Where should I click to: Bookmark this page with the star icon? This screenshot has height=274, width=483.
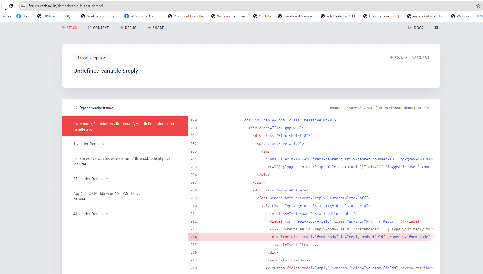pyautogui.click(x=478, y=6)
